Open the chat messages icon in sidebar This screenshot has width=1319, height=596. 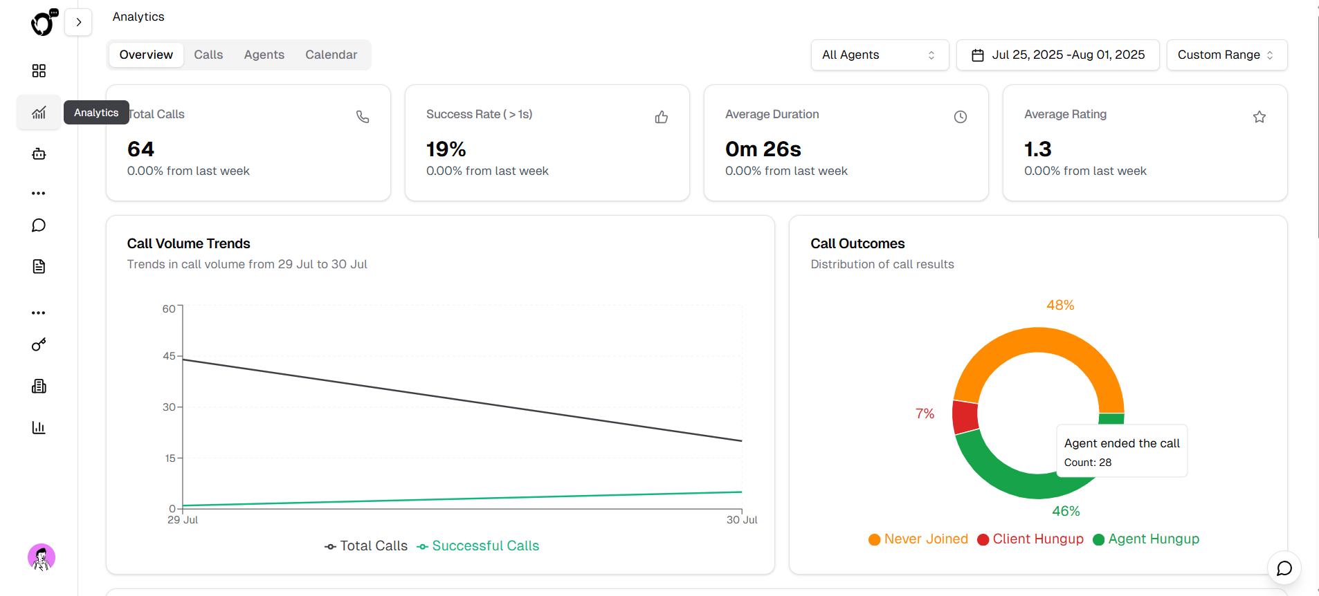point(39,225)
